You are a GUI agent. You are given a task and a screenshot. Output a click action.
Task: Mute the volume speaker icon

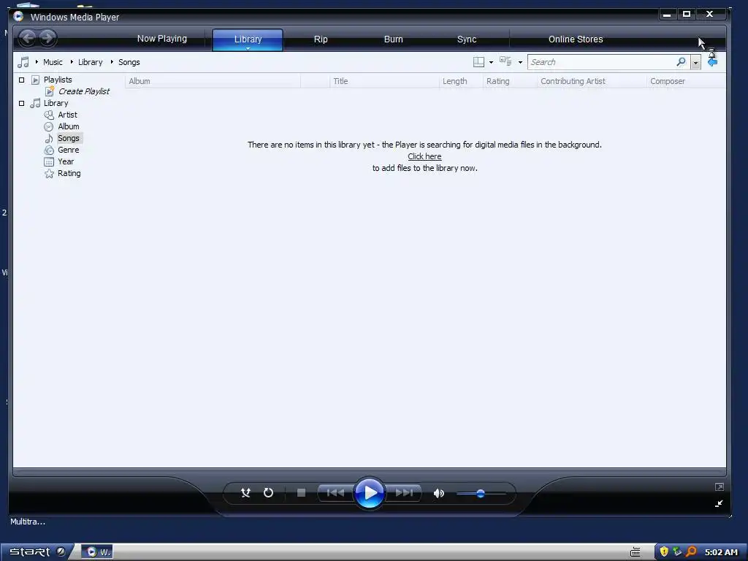pyautogui.click(x=438, y=493)
